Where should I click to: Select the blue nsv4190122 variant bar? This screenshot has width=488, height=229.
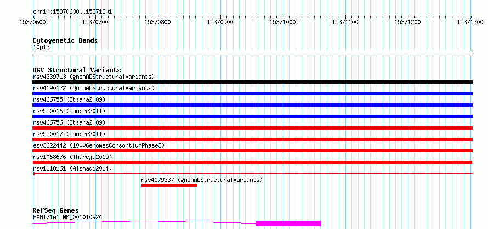pyautogui.click(x=252, y=93)
